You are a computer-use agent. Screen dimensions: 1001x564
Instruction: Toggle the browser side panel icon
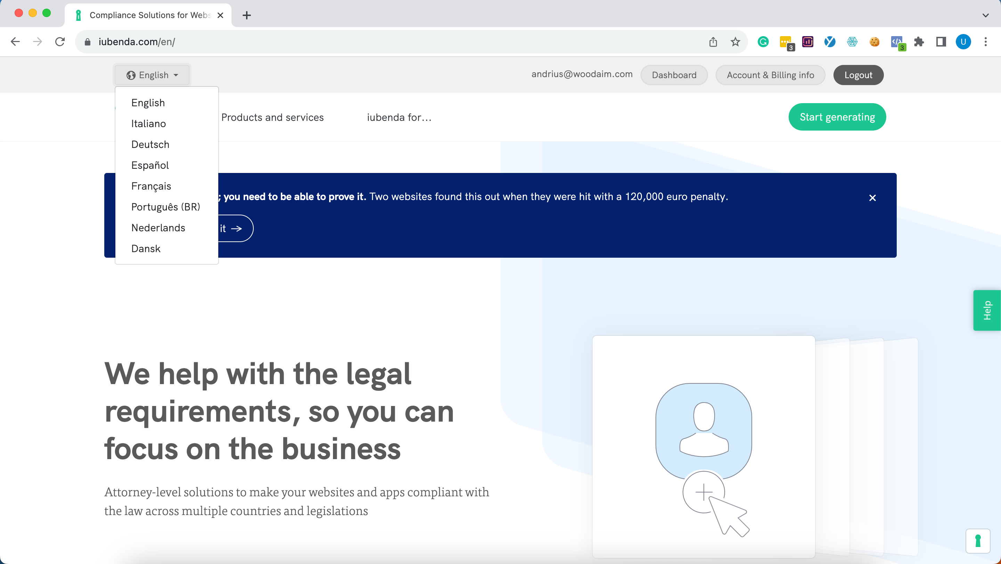941,42
